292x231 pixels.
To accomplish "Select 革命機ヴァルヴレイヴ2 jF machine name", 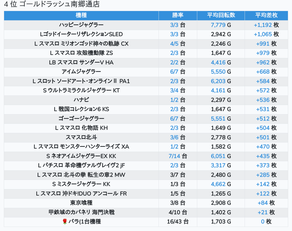I will [81, 166].
